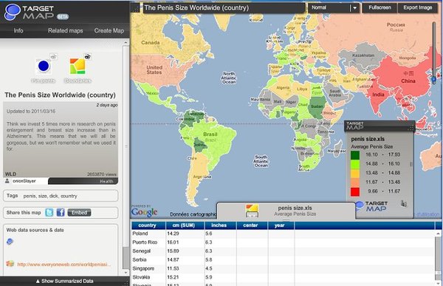The width and height of the screenshot is (443, 286).
Task: Select the Boundaries map icon
Action: pyautogui.click(x=78, y=67)
